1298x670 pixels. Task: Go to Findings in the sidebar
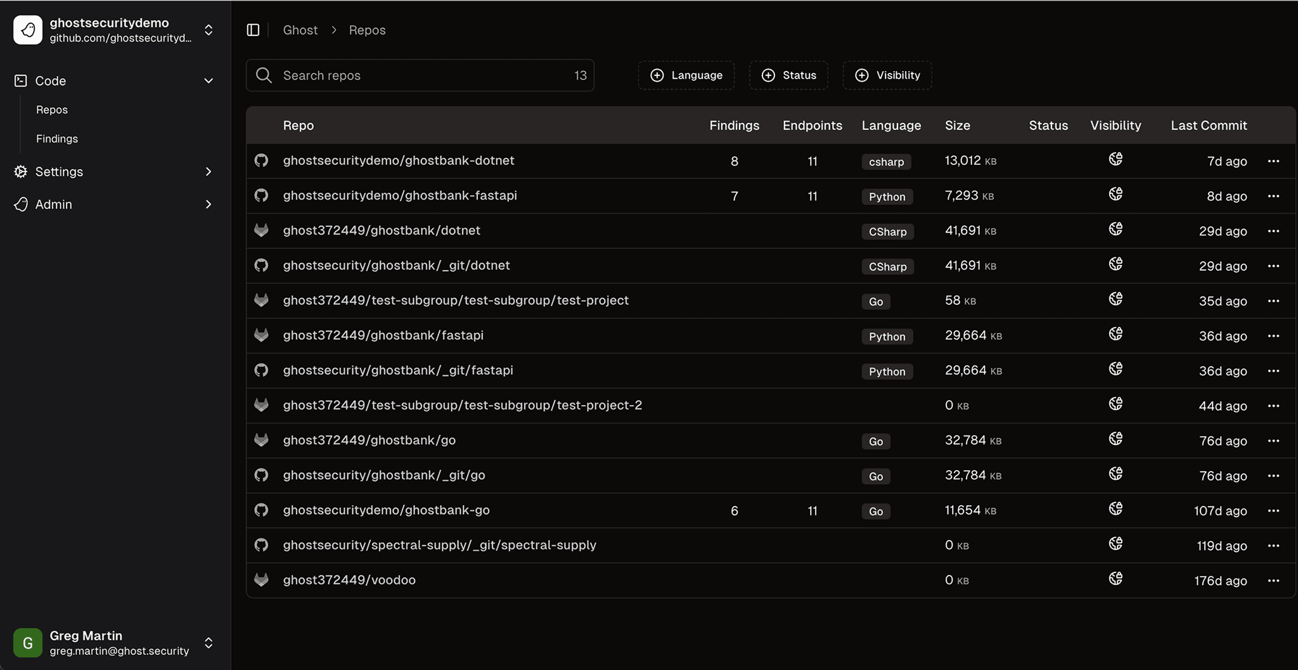(57, 139)
